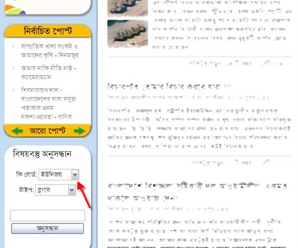Click the বিষয়বস্তু অনুসন্ধান heading
This screenshot has height=248, width=298.
point(42,154)
